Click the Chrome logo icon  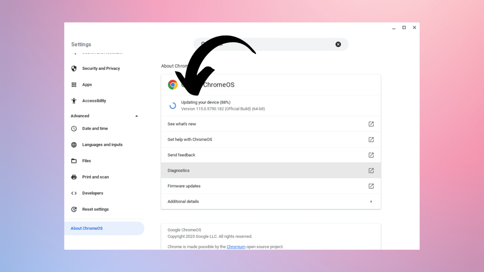[173, 85]
